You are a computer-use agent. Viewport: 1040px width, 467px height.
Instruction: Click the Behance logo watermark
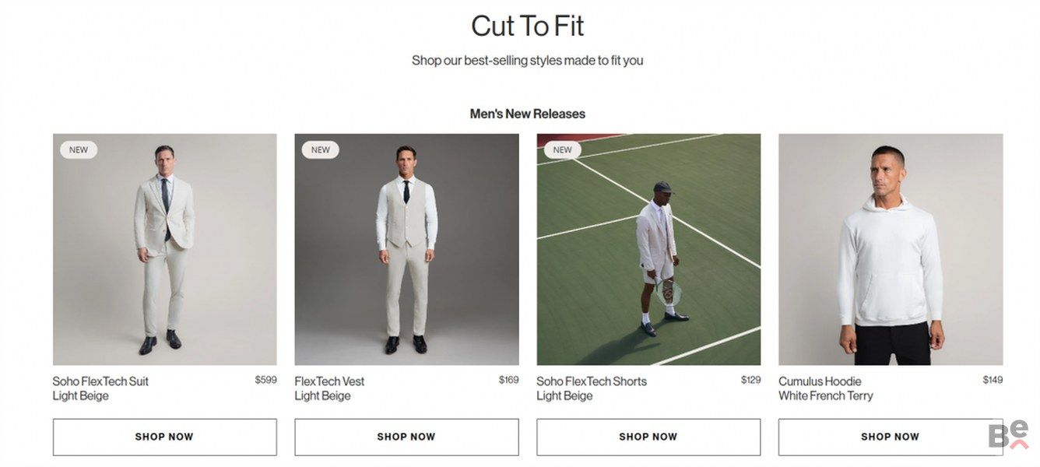point(1009,436)
